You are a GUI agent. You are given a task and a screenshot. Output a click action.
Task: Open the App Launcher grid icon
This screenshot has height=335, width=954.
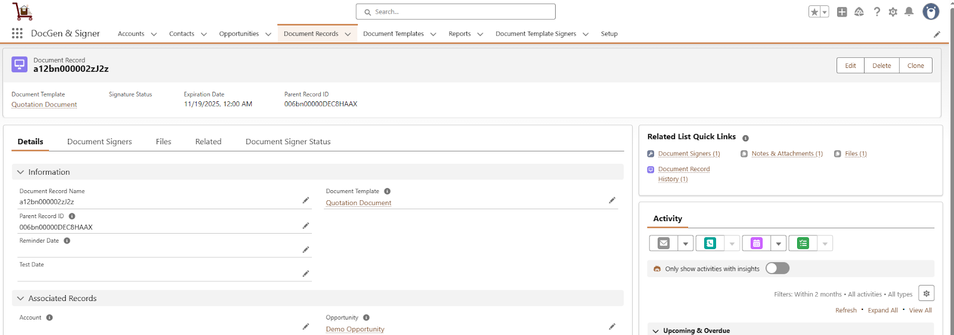click(x=17, y=33)
